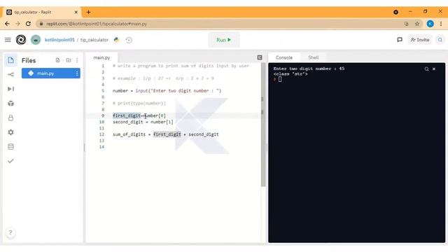Click the kotlintpoint01 username link
This screenshot has height=252, width=448.
(x=59, y=40)
